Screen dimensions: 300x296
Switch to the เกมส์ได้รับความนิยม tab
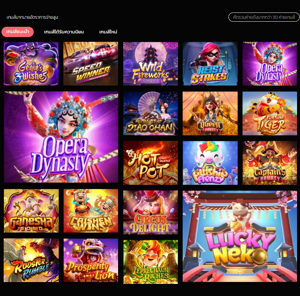64,32
